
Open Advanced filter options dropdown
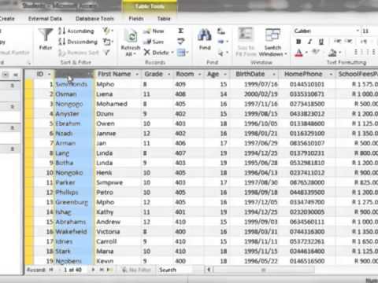pos(108,42)
